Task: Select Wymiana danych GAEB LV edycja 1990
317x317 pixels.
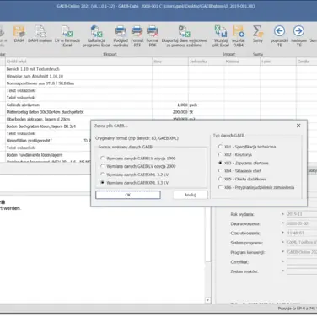Action: (x=138, y=158)
